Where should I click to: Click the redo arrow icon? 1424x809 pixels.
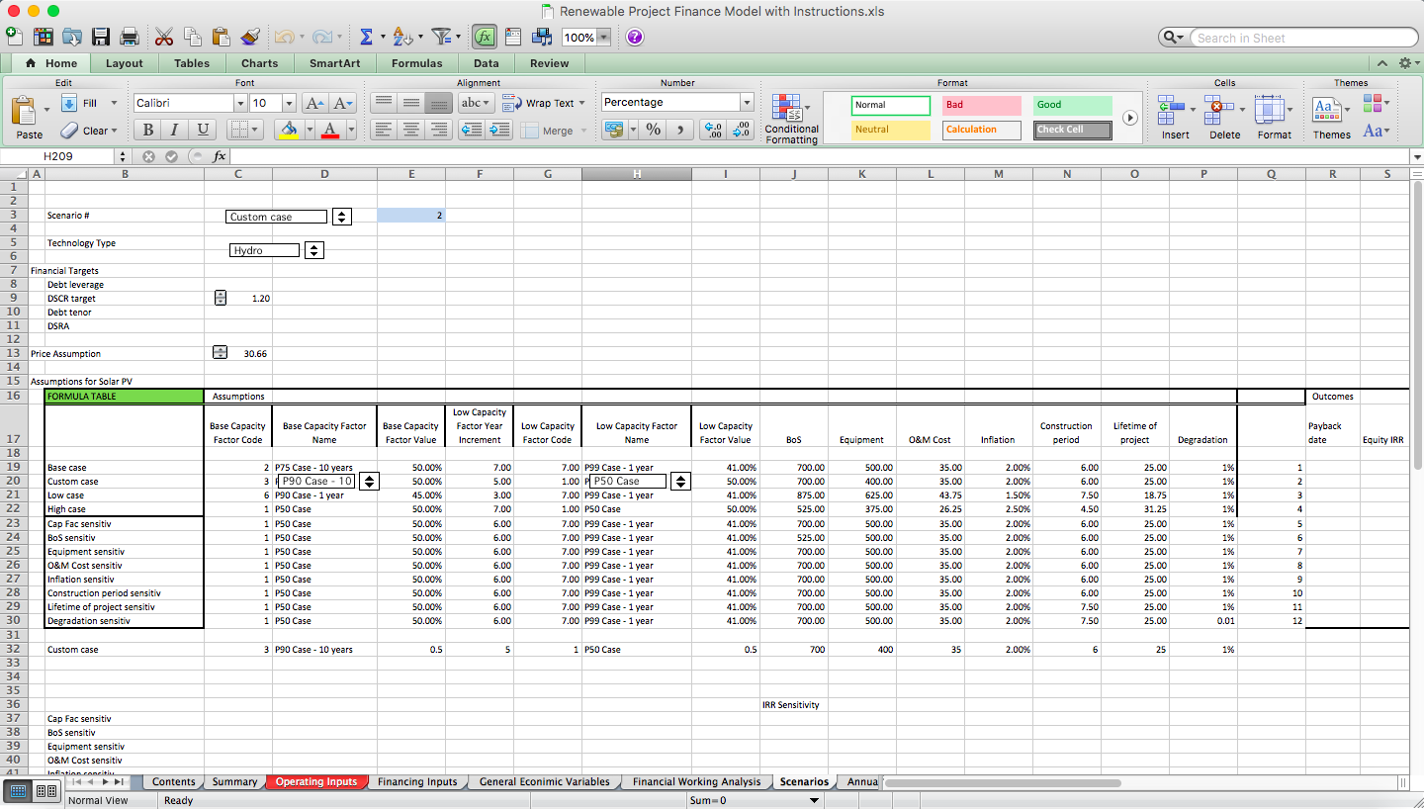(x=320, y=37)
